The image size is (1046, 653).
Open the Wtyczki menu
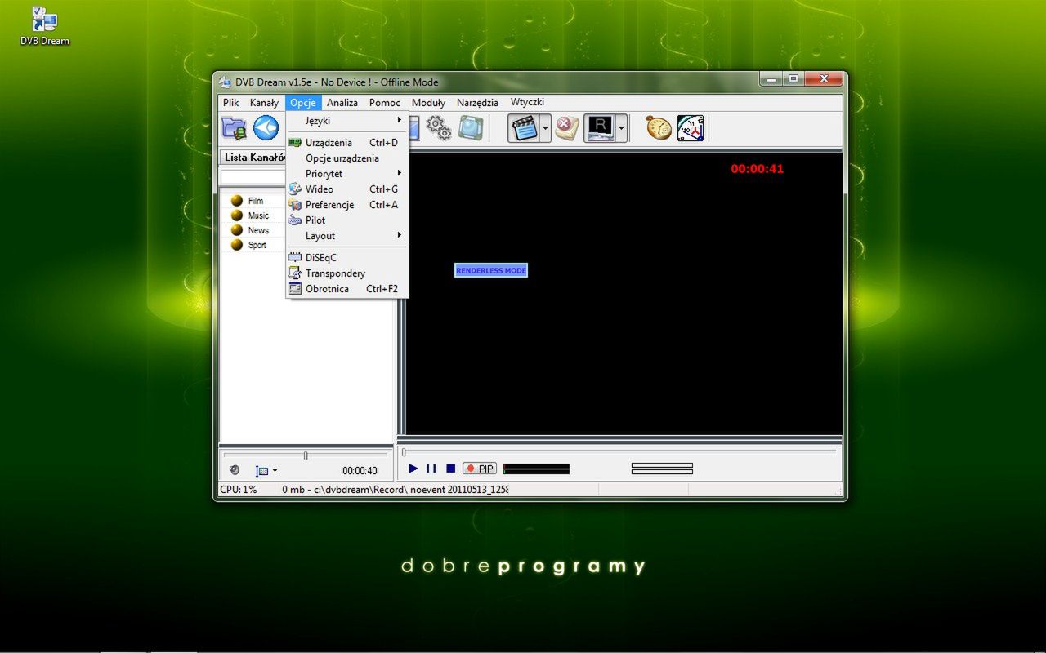pos(527,102)
